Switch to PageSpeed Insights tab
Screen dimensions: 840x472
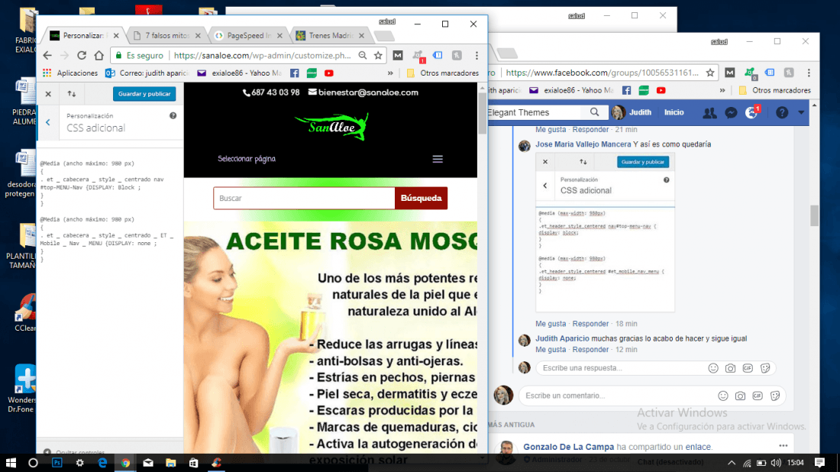pos(247,35)
